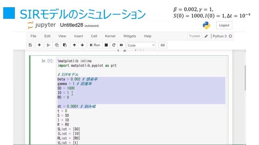Click the 'SList = [S0]' line
259x145 pixels.
point(69,129)
